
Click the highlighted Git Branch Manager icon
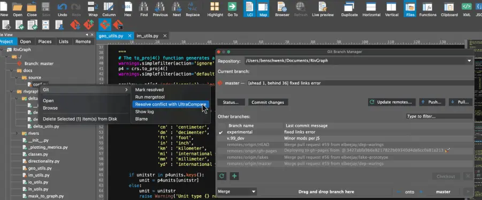(105, 25)
